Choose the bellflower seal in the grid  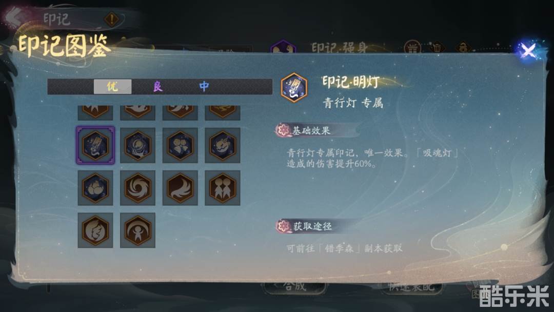(180, 145)
